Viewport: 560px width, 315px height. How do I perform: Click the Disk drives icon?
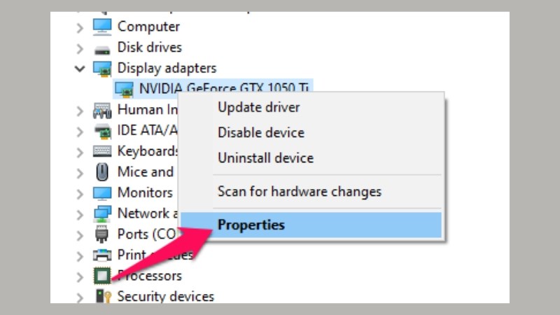[102, 48]
